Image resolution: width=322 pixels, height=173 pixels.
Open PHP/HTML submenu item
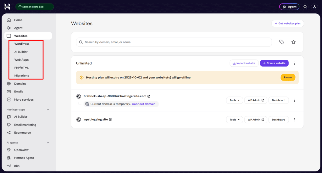(x=22, y=68)
